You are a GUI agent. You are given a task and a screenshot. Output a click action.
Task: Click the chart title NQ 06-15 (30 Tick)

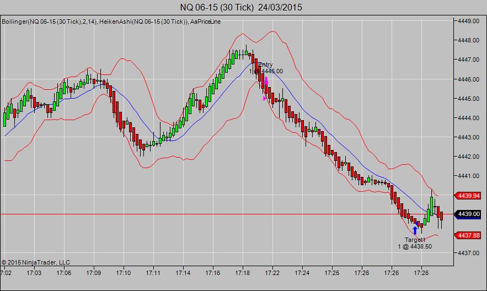click(217, 7)
